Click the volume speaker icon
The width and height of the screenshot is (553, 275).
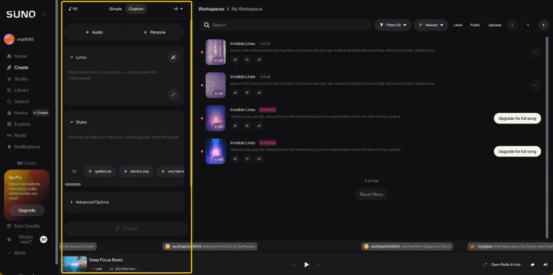pyautogui.click(x=545, y=264)
